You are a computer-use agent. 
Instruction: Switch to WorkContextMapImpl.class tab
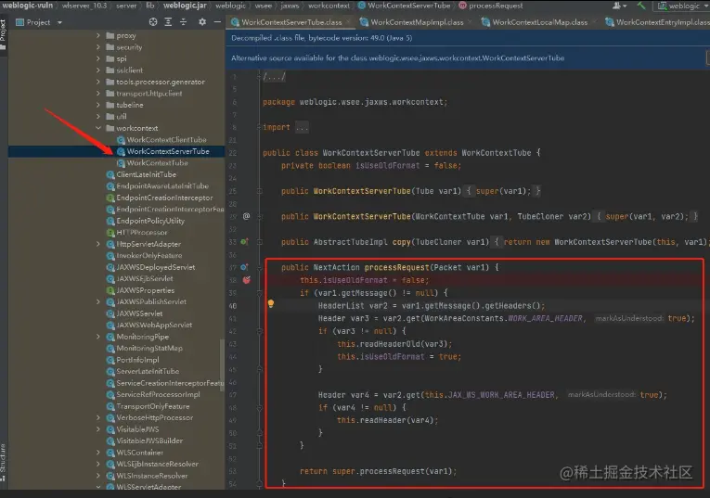pos(417,22)
